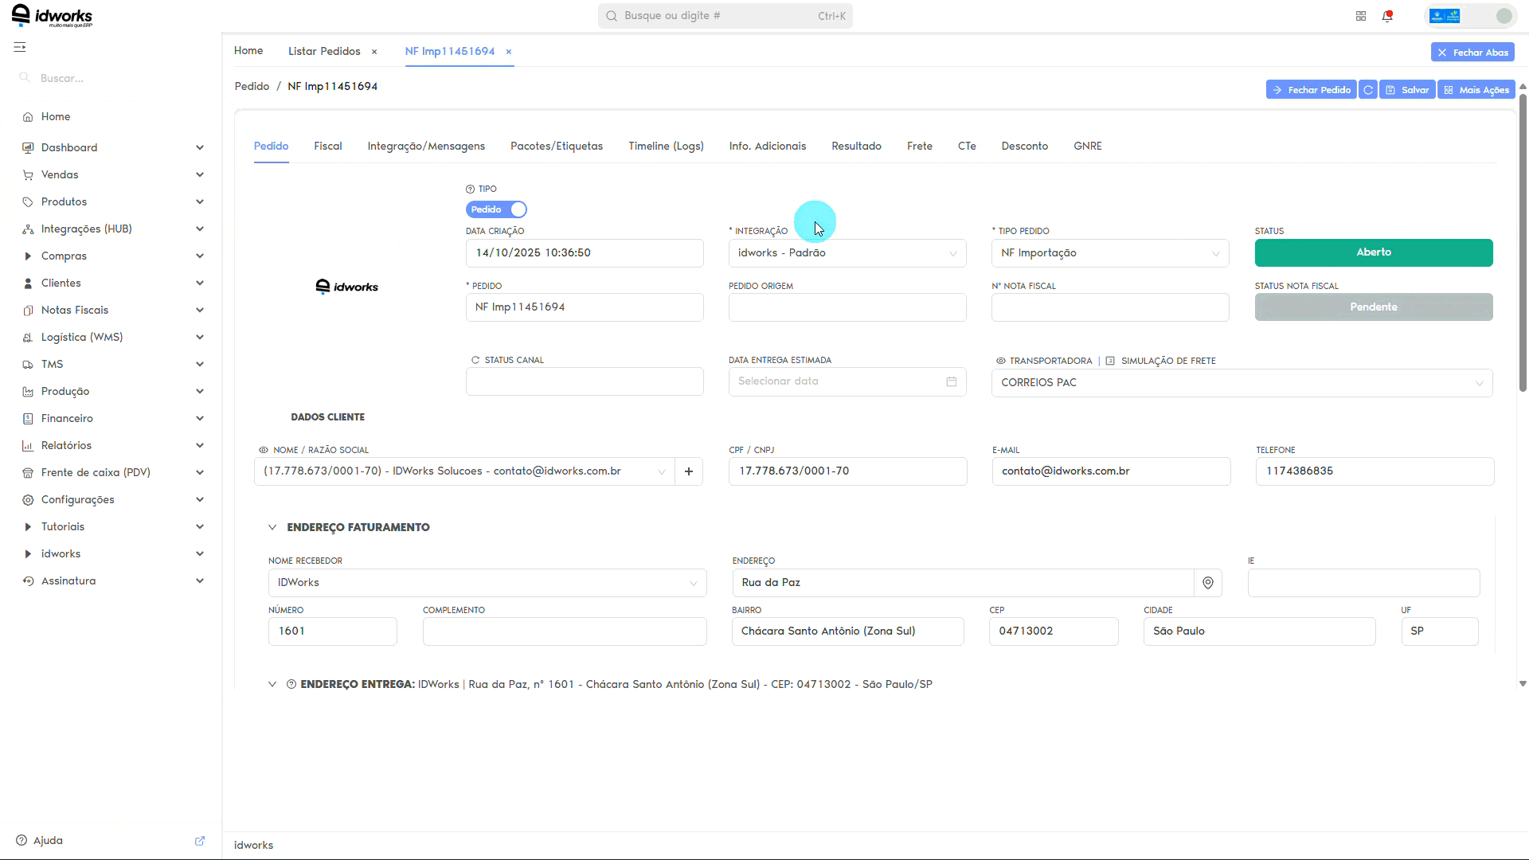Click the Logística (WMS) icon
Screen dimensions: 1529x860
tap(28, 338)
